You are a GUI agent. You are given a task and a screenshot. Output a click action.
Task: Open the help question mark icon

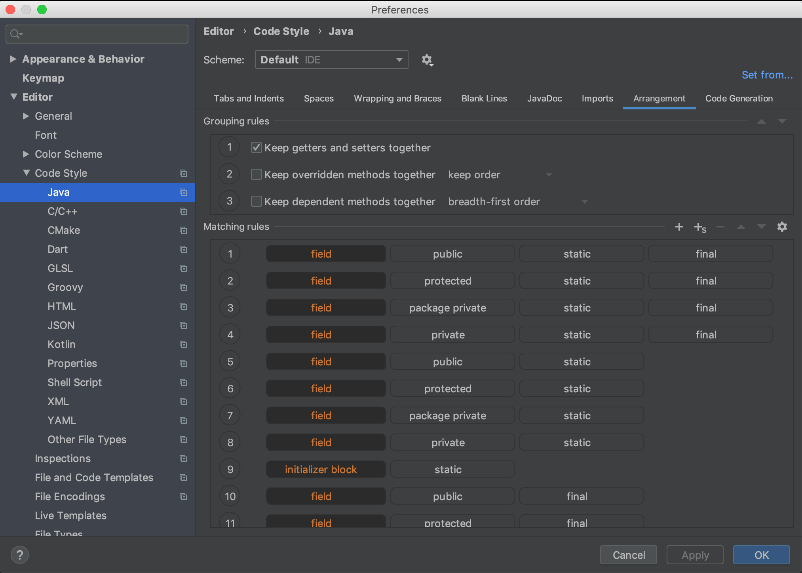click(x=19, y=555)
